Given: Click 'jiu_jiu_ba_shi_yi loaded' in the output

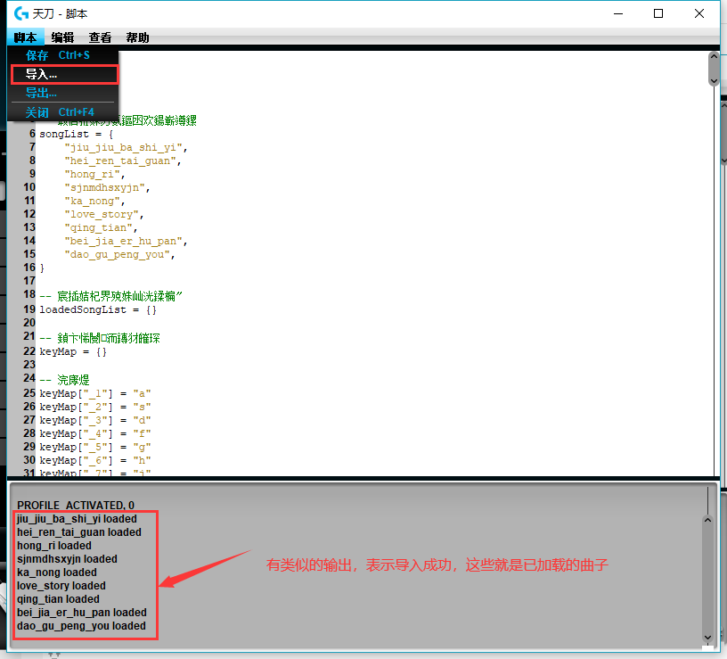Looking at the screenshot, I should point(77,519).
